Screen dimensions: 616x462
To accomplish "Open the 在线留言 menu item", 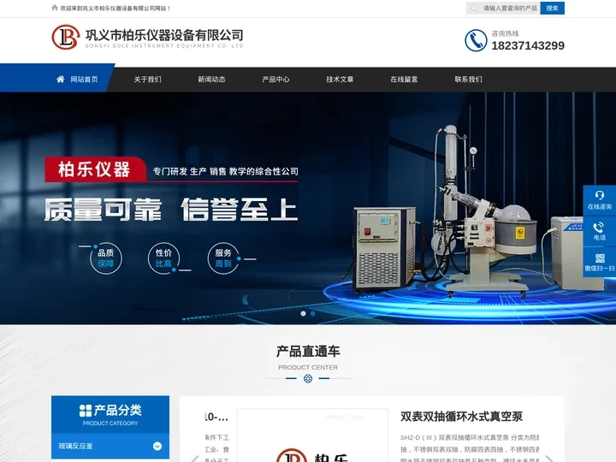I will 404,80.
